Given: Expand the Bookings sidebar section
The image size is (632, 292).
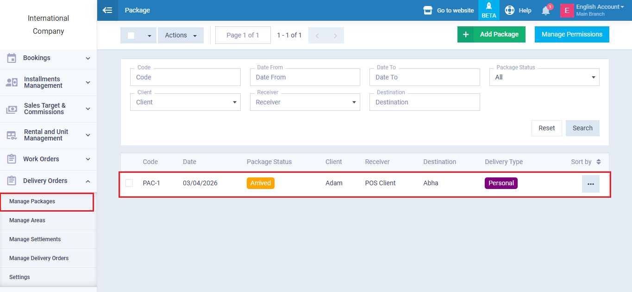Looking at the screenshot, I should 48,58.
